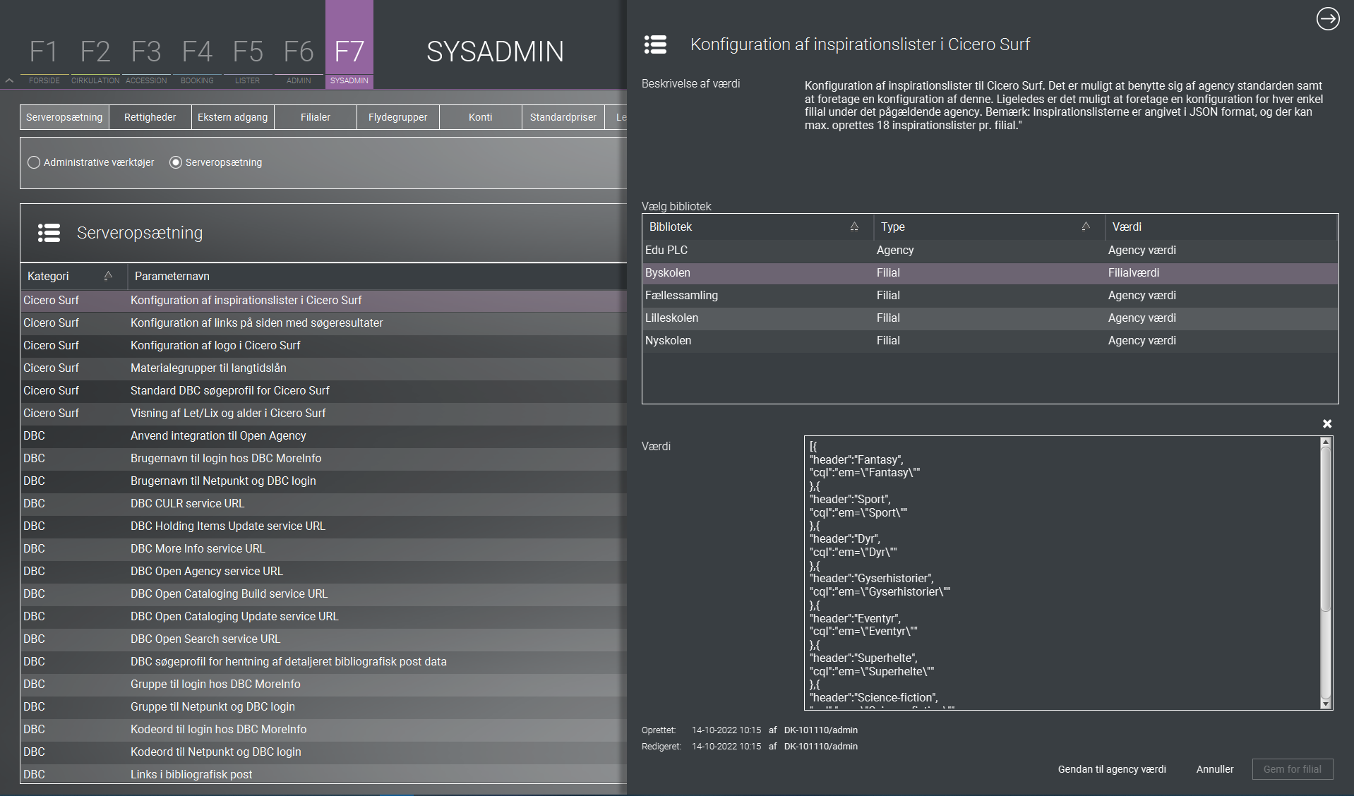Select Standard DBC søgeprofil for Cicero Surf
1354x796 pixels.
click(324, 391)
